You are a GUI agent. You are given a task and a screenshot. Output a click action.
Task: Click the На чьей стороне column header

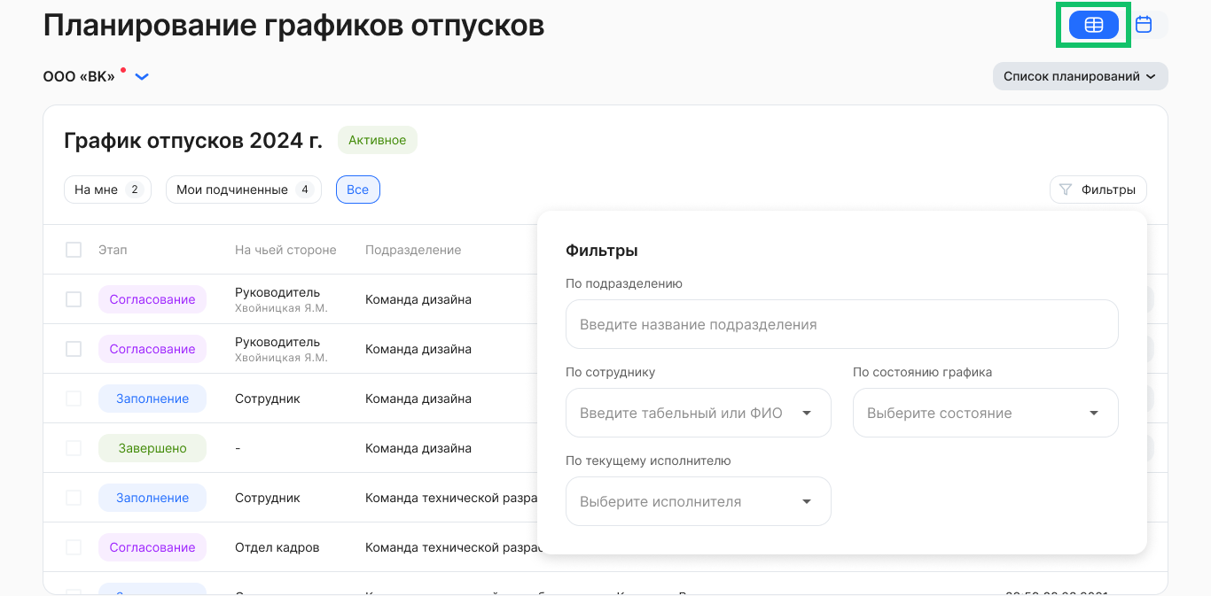[285, 250]
